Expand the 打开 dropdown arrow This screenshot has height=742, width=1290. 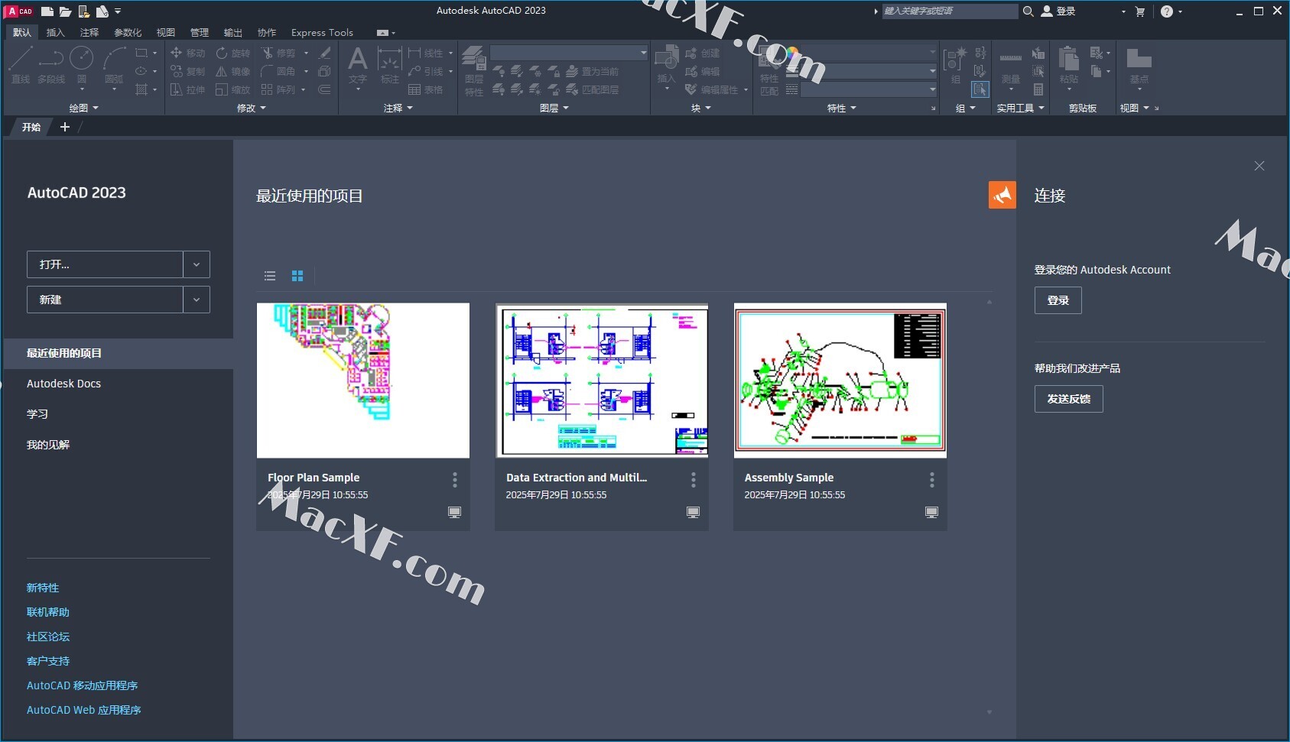[x=197, y=264]
